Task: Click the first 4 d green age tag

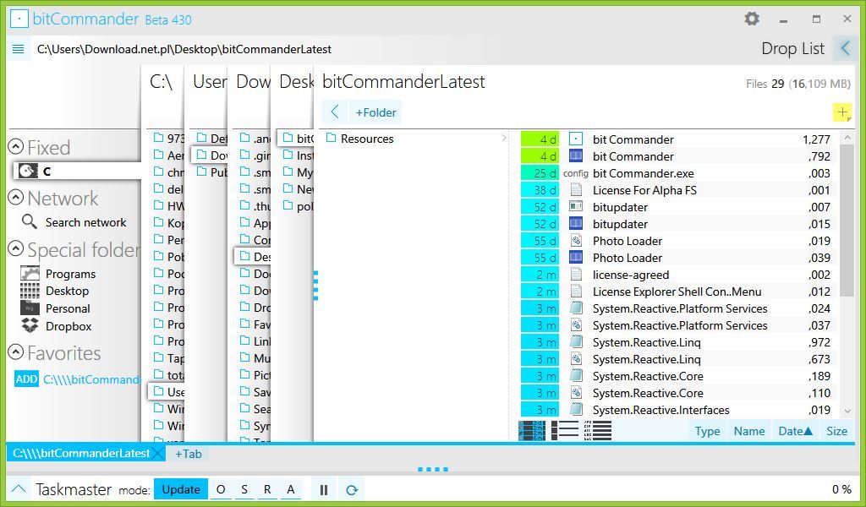Action: (x=540, y=139)
